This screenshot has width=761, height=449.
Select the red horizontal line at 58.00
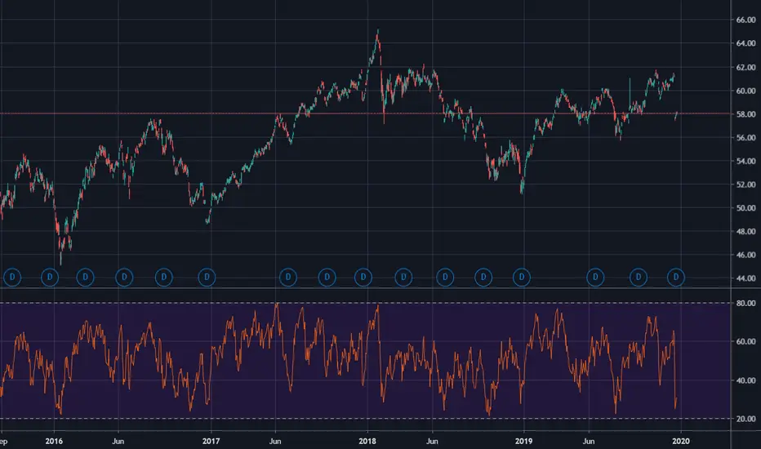(365, 113)
